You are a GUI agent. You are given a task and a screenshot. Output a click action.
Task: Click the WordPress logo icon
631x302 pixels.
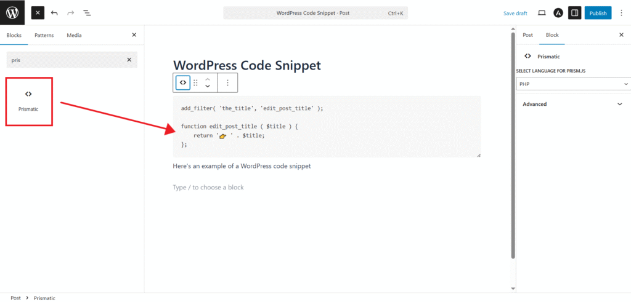[12, 12]
